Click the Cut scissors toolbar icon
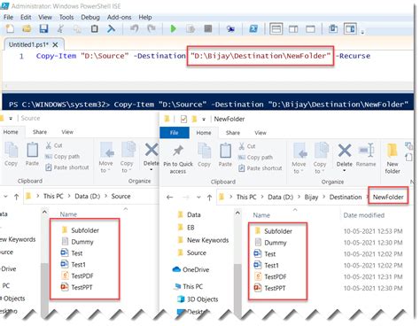Viewport: 420px width, 326px height. click(x=60, y=28)
